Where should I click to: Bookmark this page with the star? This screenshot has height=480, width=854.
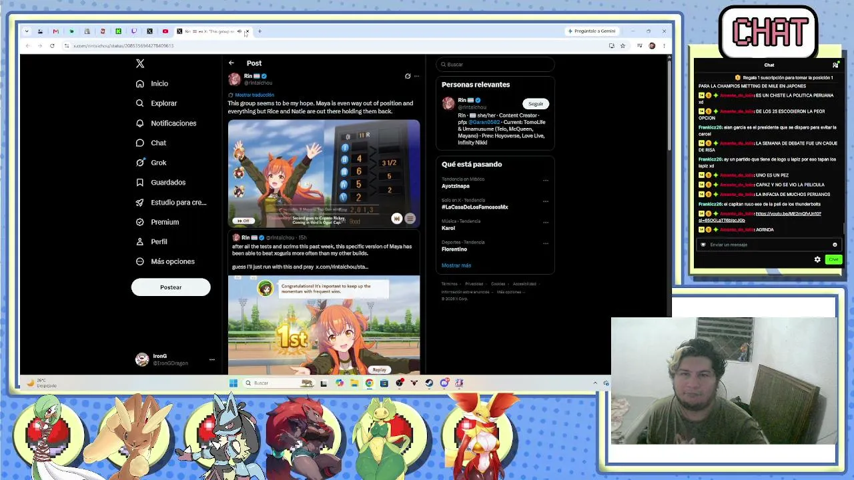(x=622, y=46)
